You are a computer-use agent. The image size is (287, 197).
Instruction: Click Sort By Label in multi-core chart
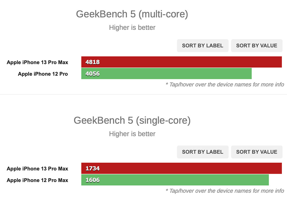(x=203, y=45)
